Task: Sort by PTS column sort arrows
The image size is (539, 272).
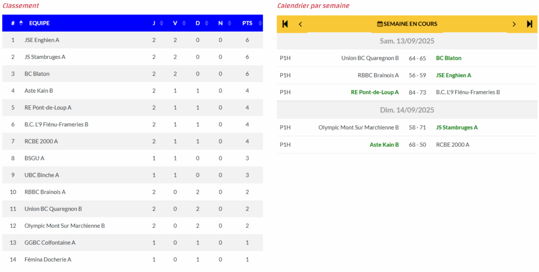Action: (x=259, y=23)
